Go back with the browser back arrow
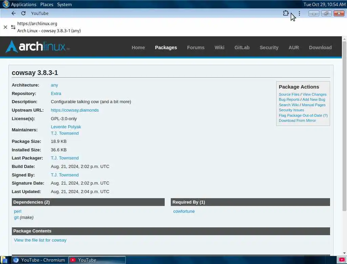Viewport: 347px width, 264px height. tap(14, 13)
